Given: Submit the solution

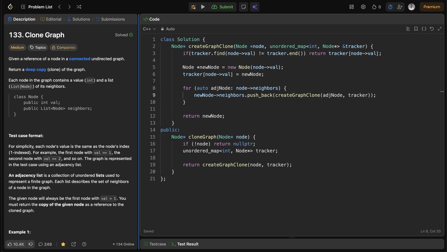Looking at the screenshot, I should (x=222, y=7).
